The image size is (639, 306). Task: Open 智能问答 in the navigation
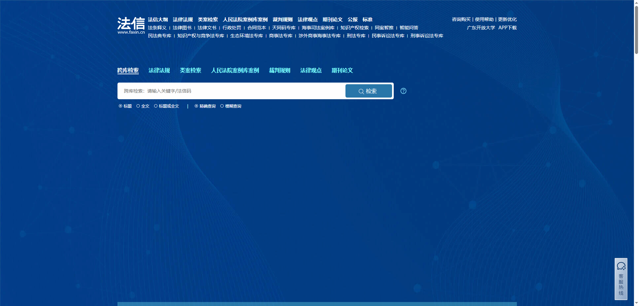409,28
